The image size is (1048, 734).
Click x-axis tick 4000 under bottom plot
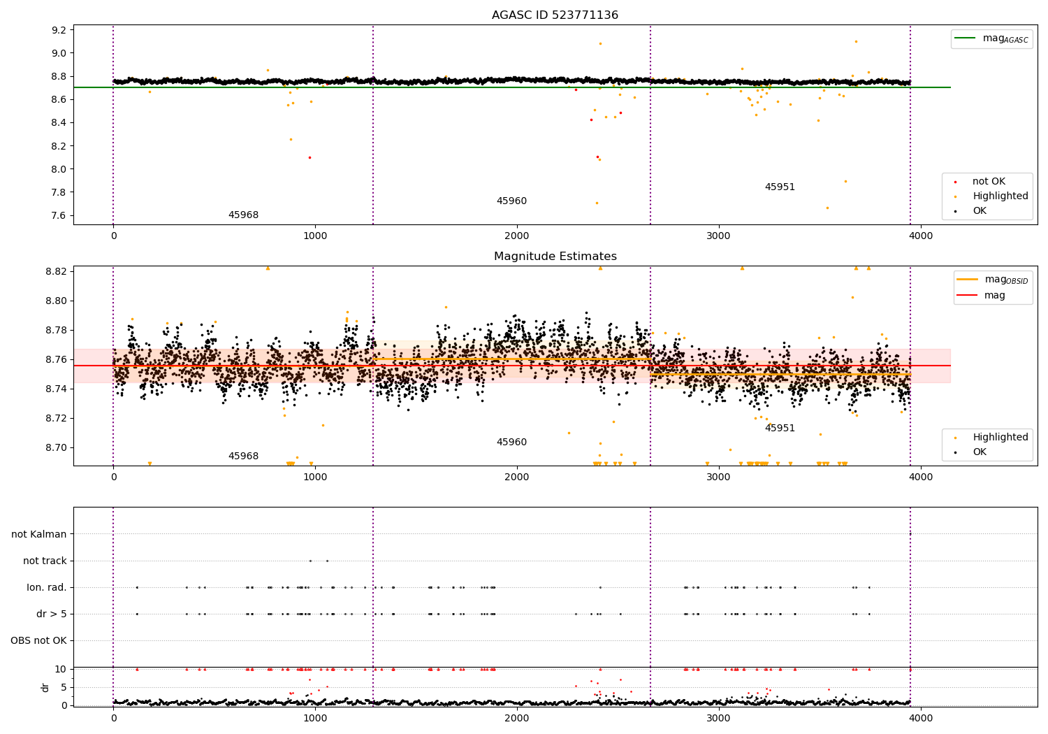(921, 718)
